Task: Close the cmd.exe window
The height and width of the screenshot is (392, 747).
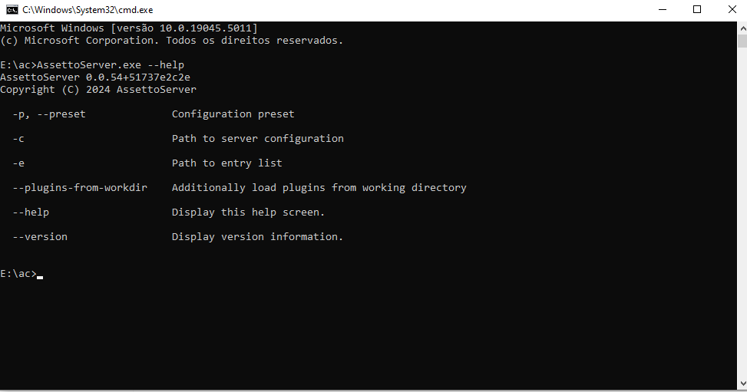Action: (x=732, y=9)
